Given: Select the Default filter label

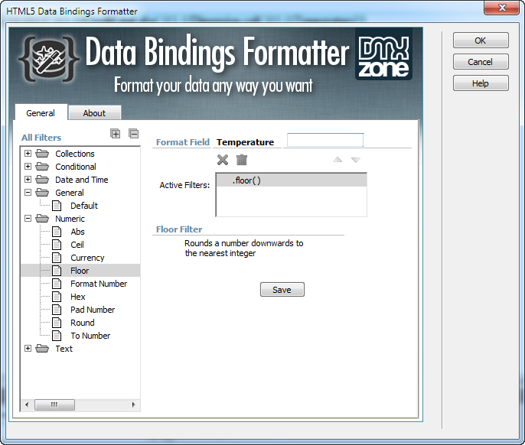Looking at the screenshot, I should pos(84,206).
